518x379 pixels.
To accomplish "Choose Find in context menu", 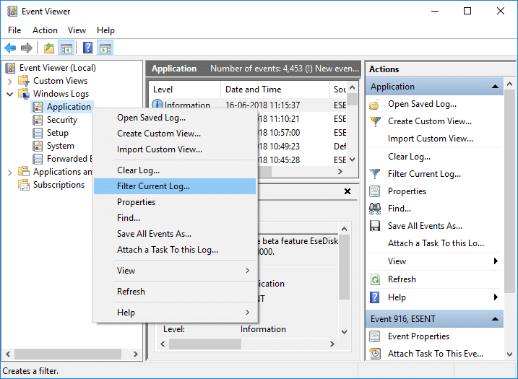I will coord(175,218).
